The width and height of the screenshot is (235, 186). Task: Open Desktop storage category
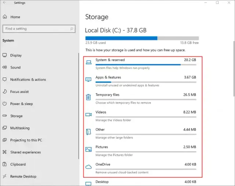point(141,183)
